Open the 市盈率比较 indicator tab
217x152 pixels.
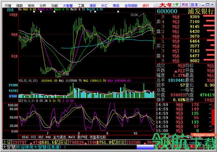(98, 137)
